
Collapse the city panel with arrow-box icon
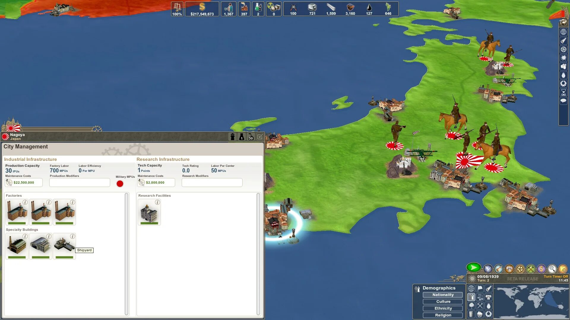[260, 137]
